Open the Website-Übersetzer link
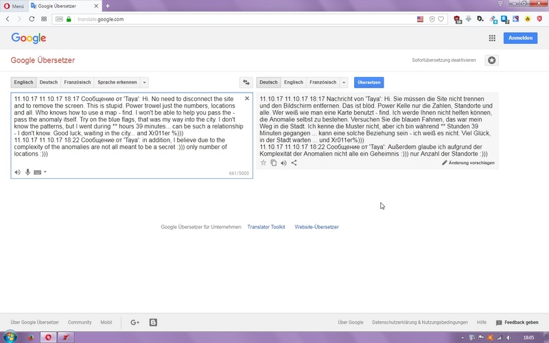Screen dimensions: 549x343 [316, 227]
